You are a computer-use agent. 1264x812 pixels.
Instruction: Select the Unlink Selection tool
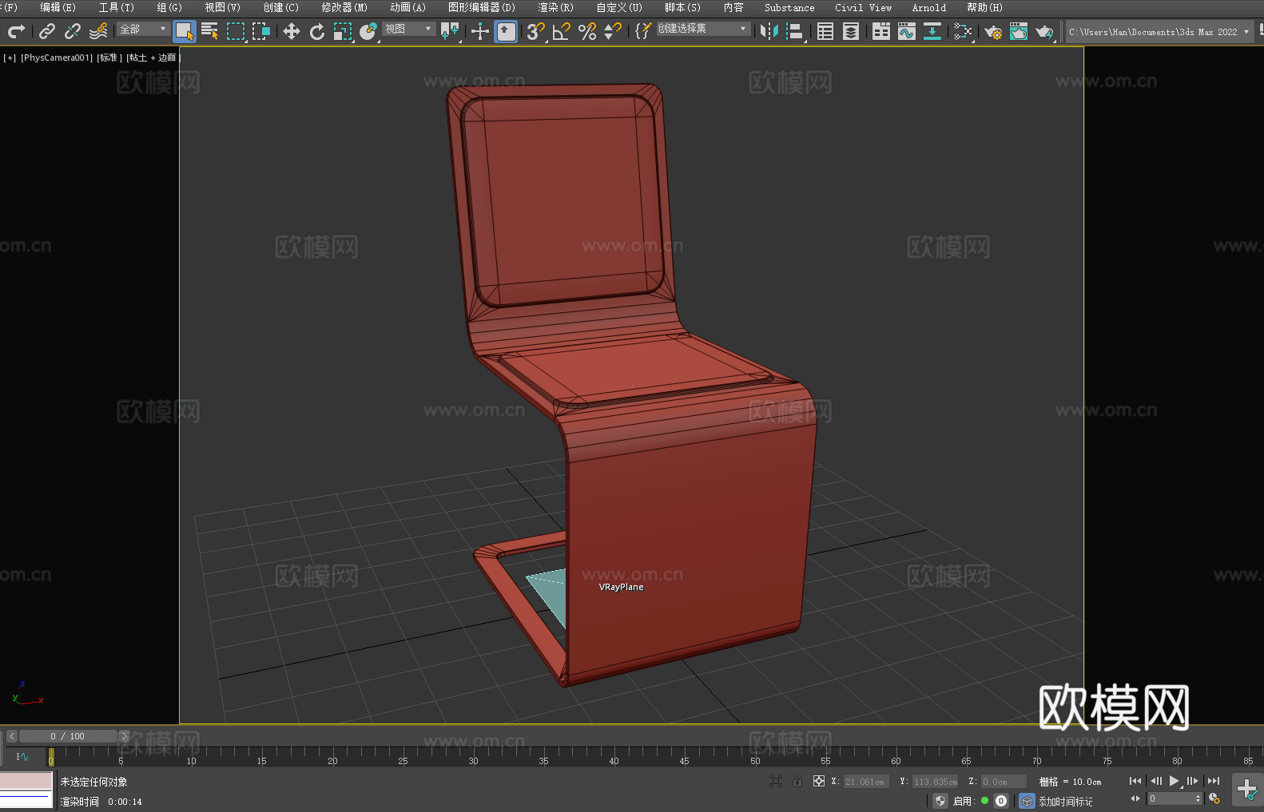tap(73, 31)
